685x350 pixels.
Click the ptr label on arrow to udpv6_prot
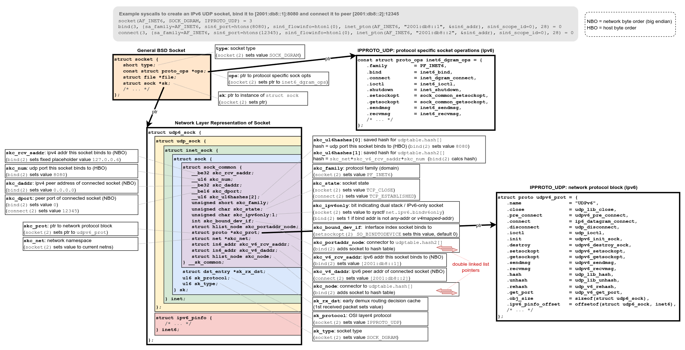pos(478,226)
